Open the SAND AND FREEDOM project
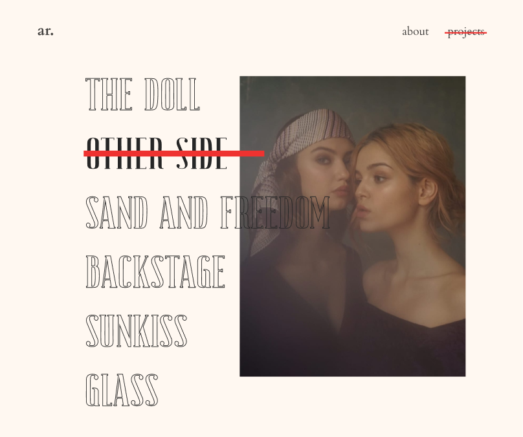The image size is (523, 437). (208, 213)
